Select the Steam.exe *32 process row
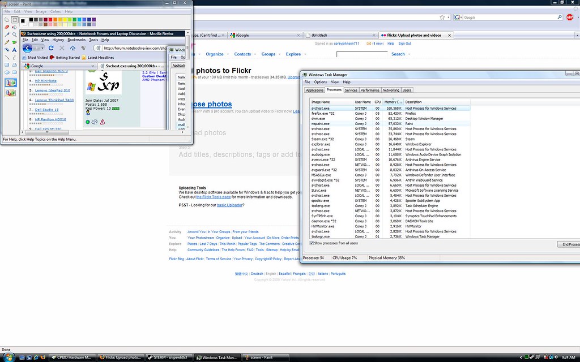 click(x=390, y=139)
